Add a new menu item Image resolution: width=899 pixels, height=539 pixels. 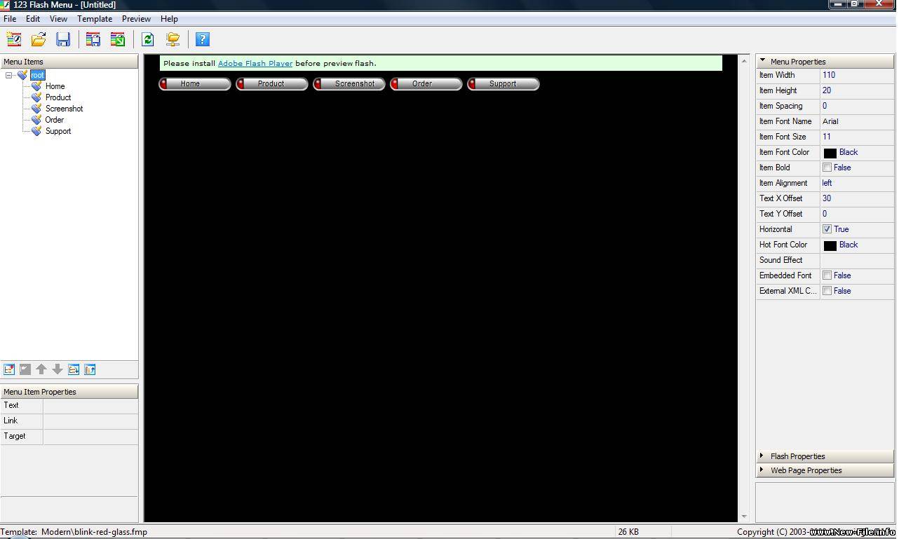(9, 369)
